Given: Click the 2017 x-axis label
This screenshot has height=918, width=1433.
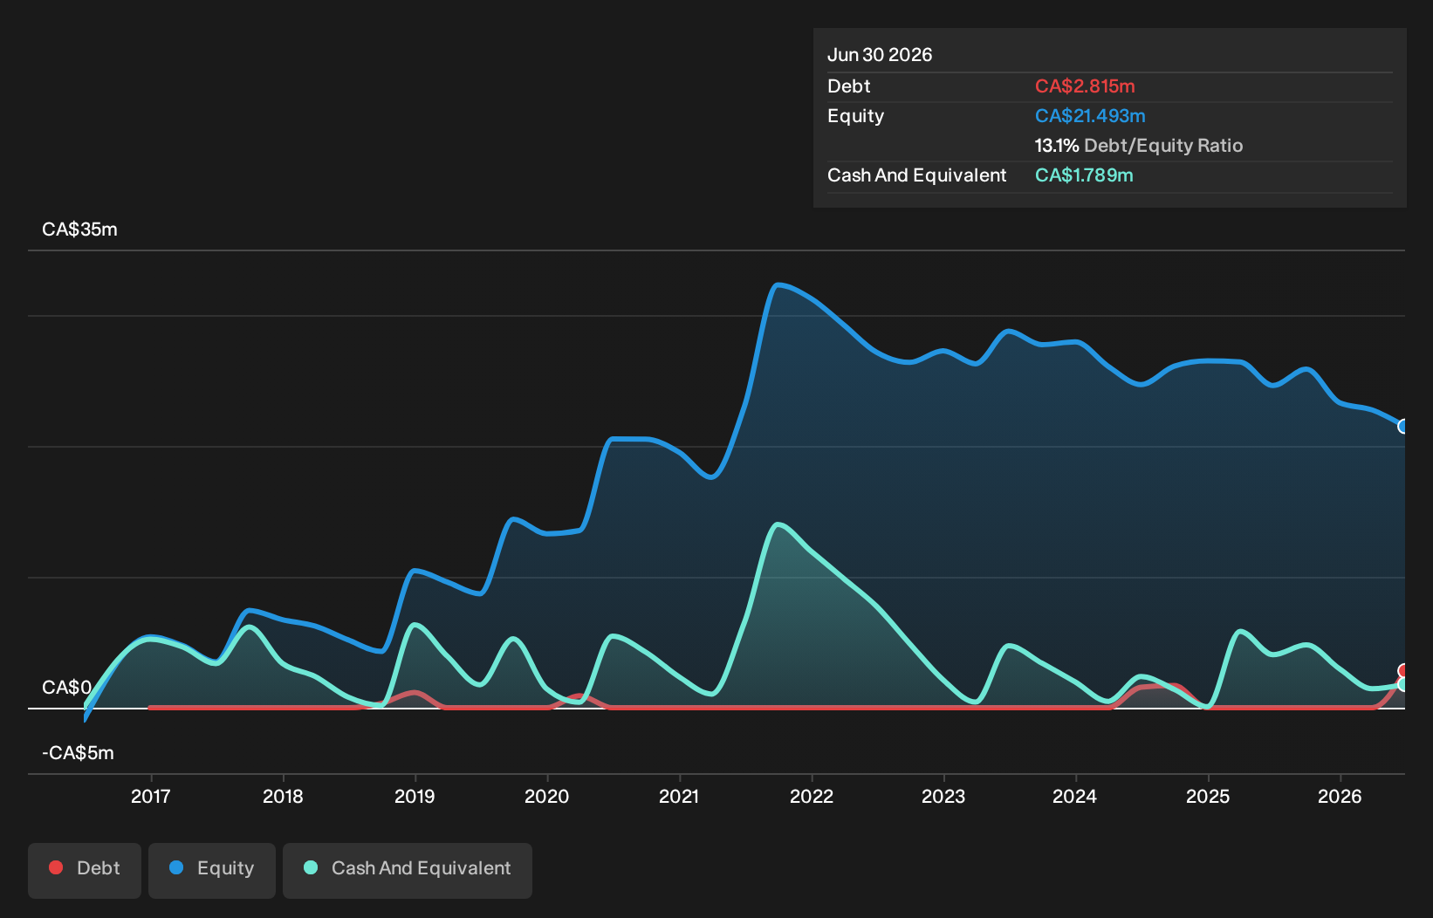Looking at the screenshot, I should [151, 797].
